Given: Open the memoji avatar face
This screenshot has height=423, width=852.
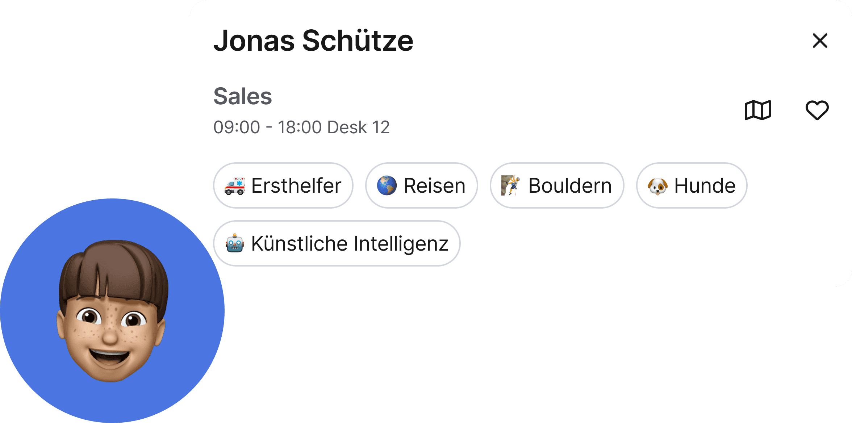Looking at the screenshot, I should pyautogui.click(x=112, y=311).
